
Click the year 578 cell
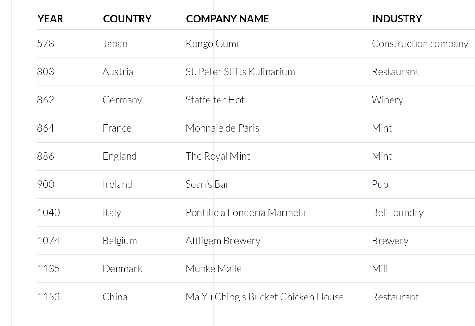click(x=46, y=44)
